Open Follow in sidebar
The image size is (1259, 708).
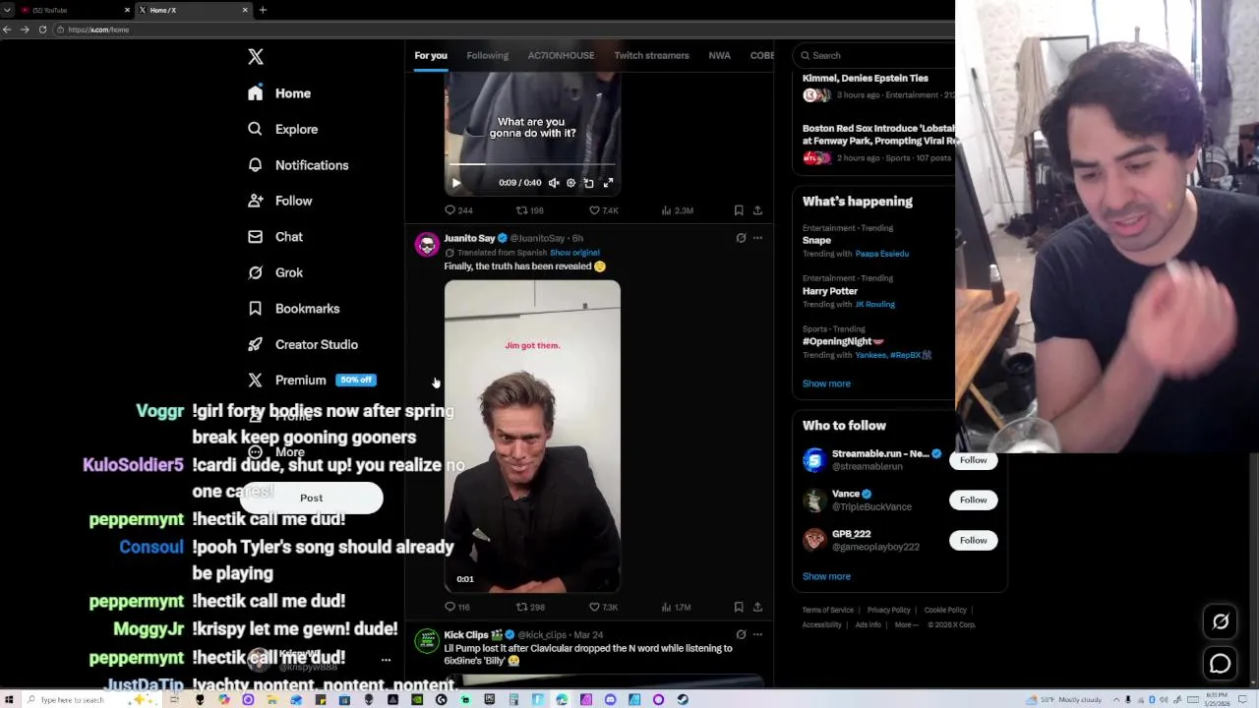point(280,201)
